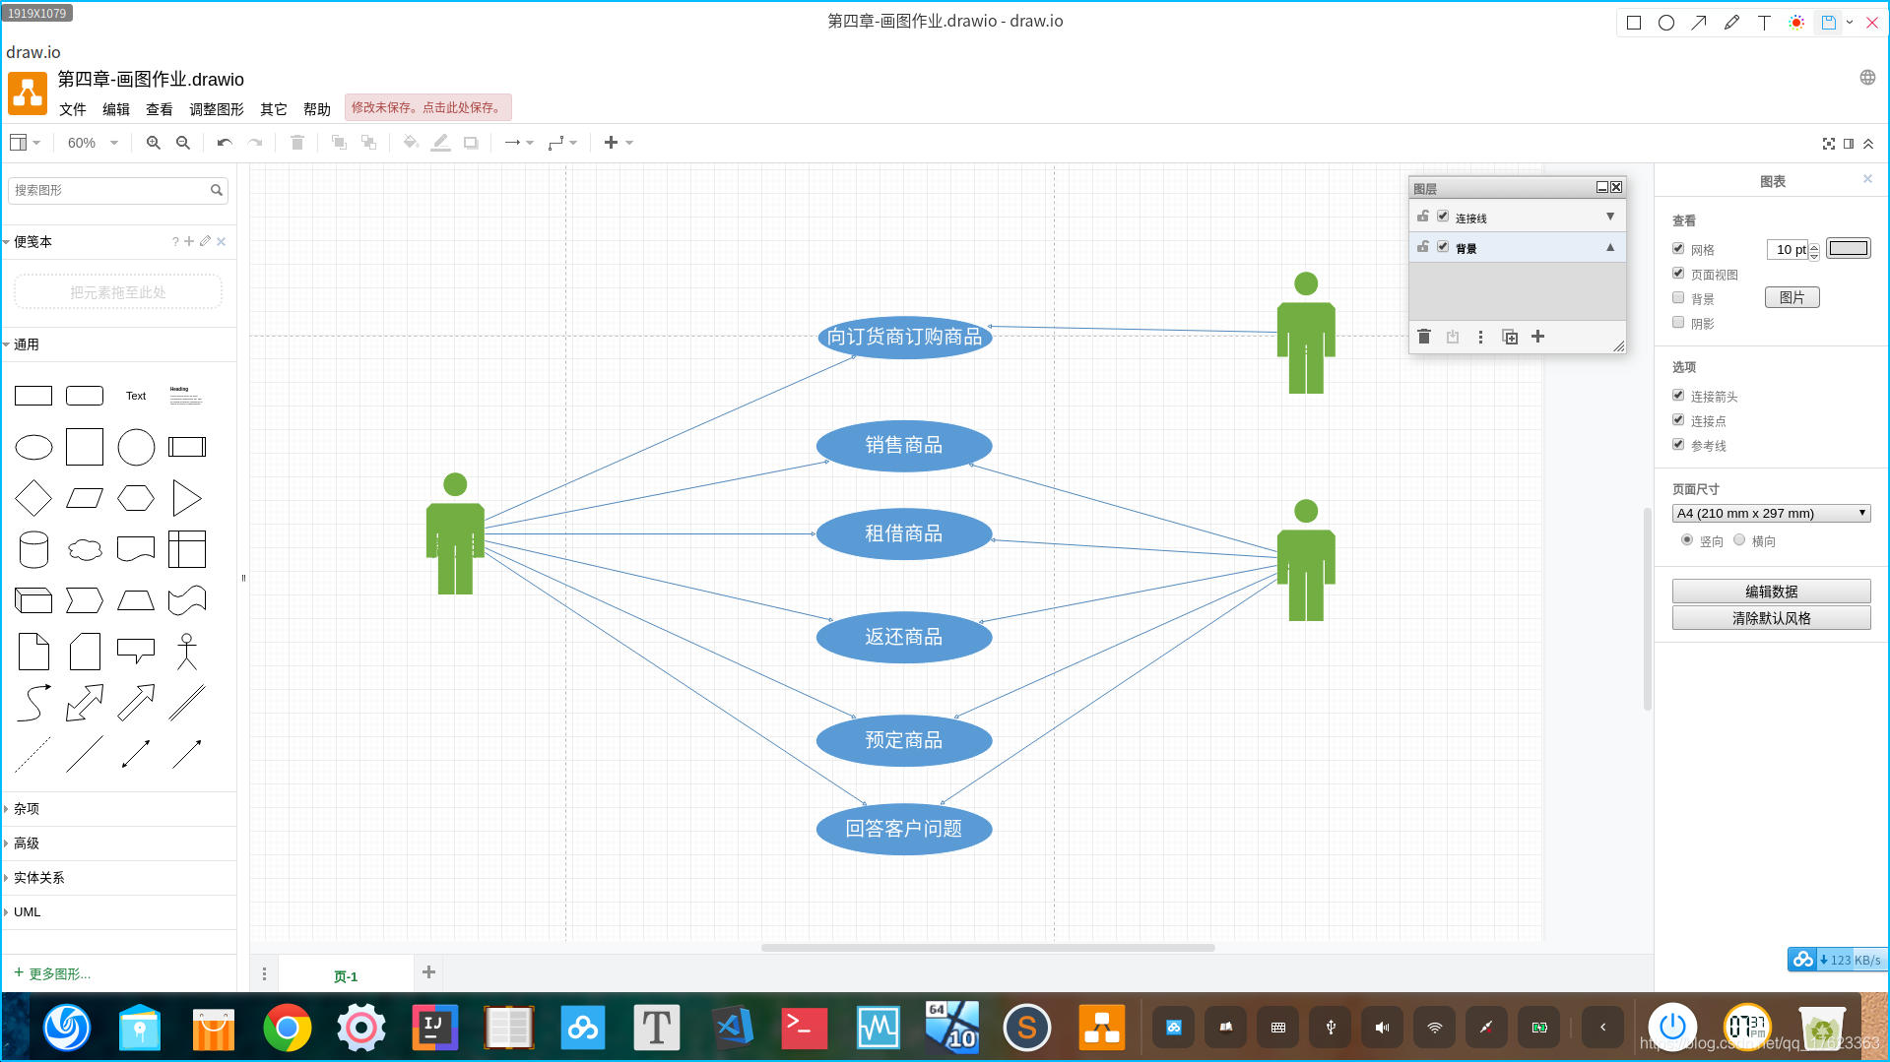Open the insert plus dropdown

click(x=619, y=143)
